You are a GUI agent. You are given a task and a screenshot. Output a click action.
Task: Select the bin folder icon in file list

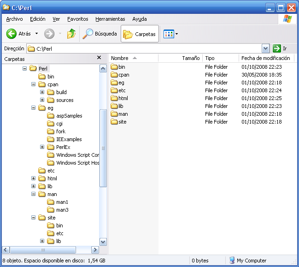(x=114, y=67)
